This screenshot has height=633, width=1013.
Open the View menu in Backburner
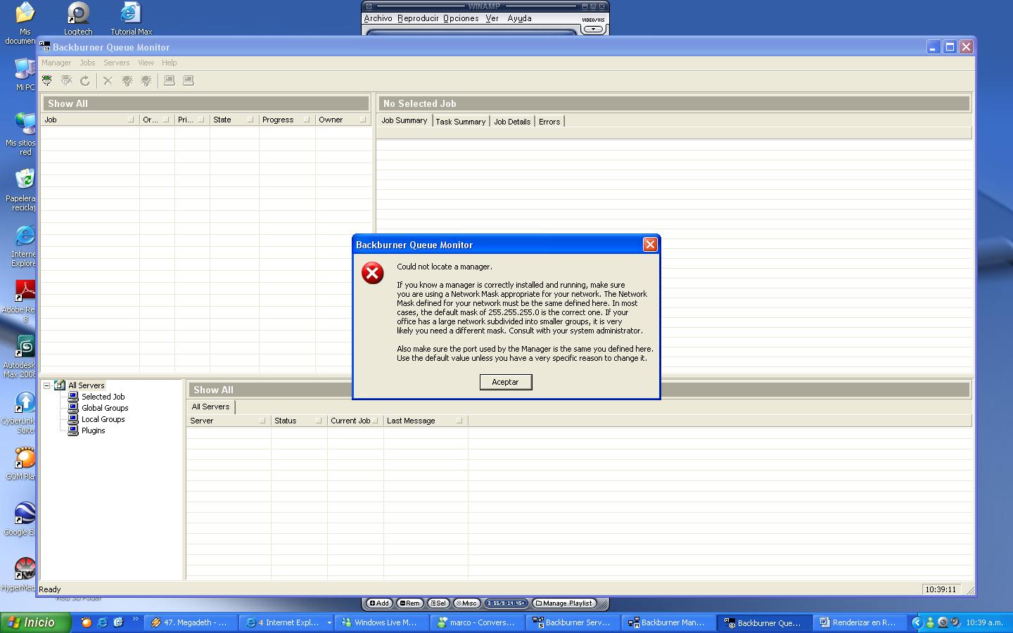pyautogui.click(x=146, y=63)
